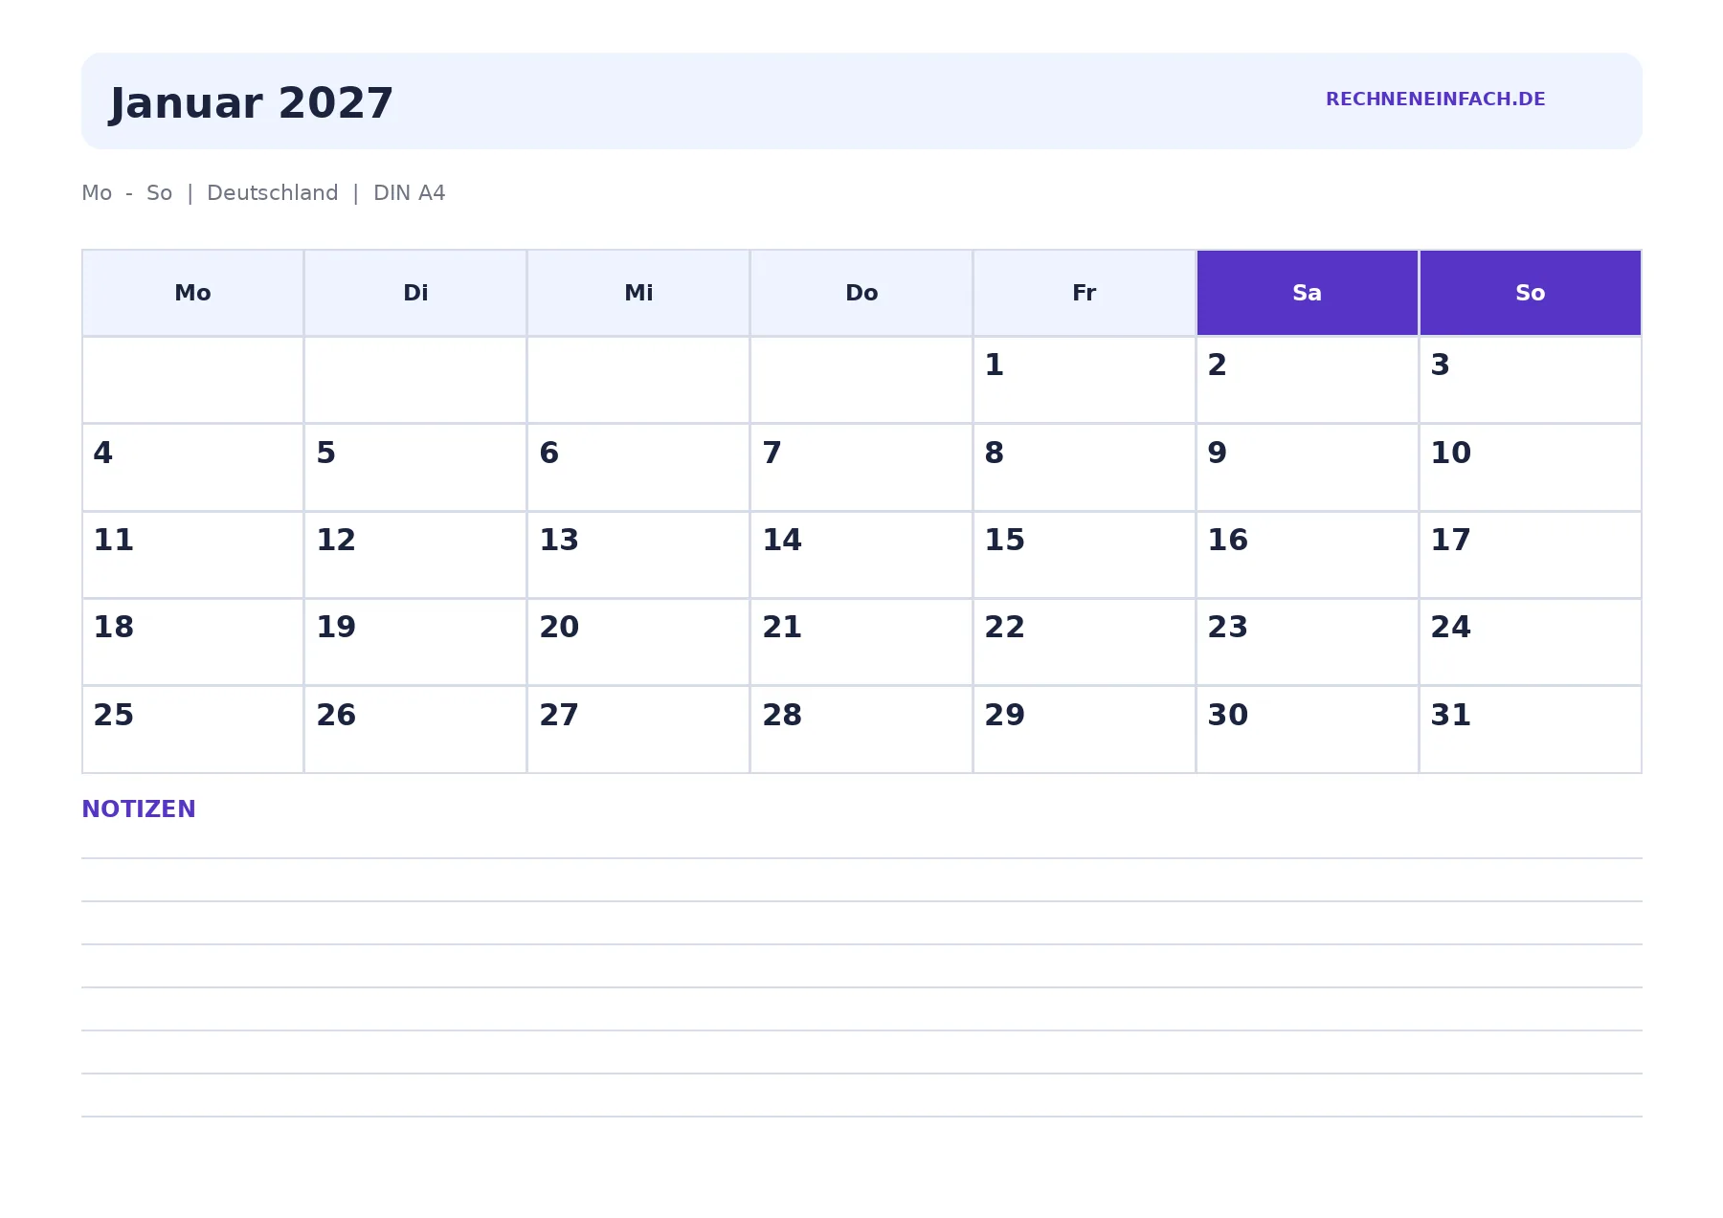The width and height of the screenshot is (1723, 1218).
Task: Choose day 28 cell
Action: pyautogui.click(x=861, y=730)
